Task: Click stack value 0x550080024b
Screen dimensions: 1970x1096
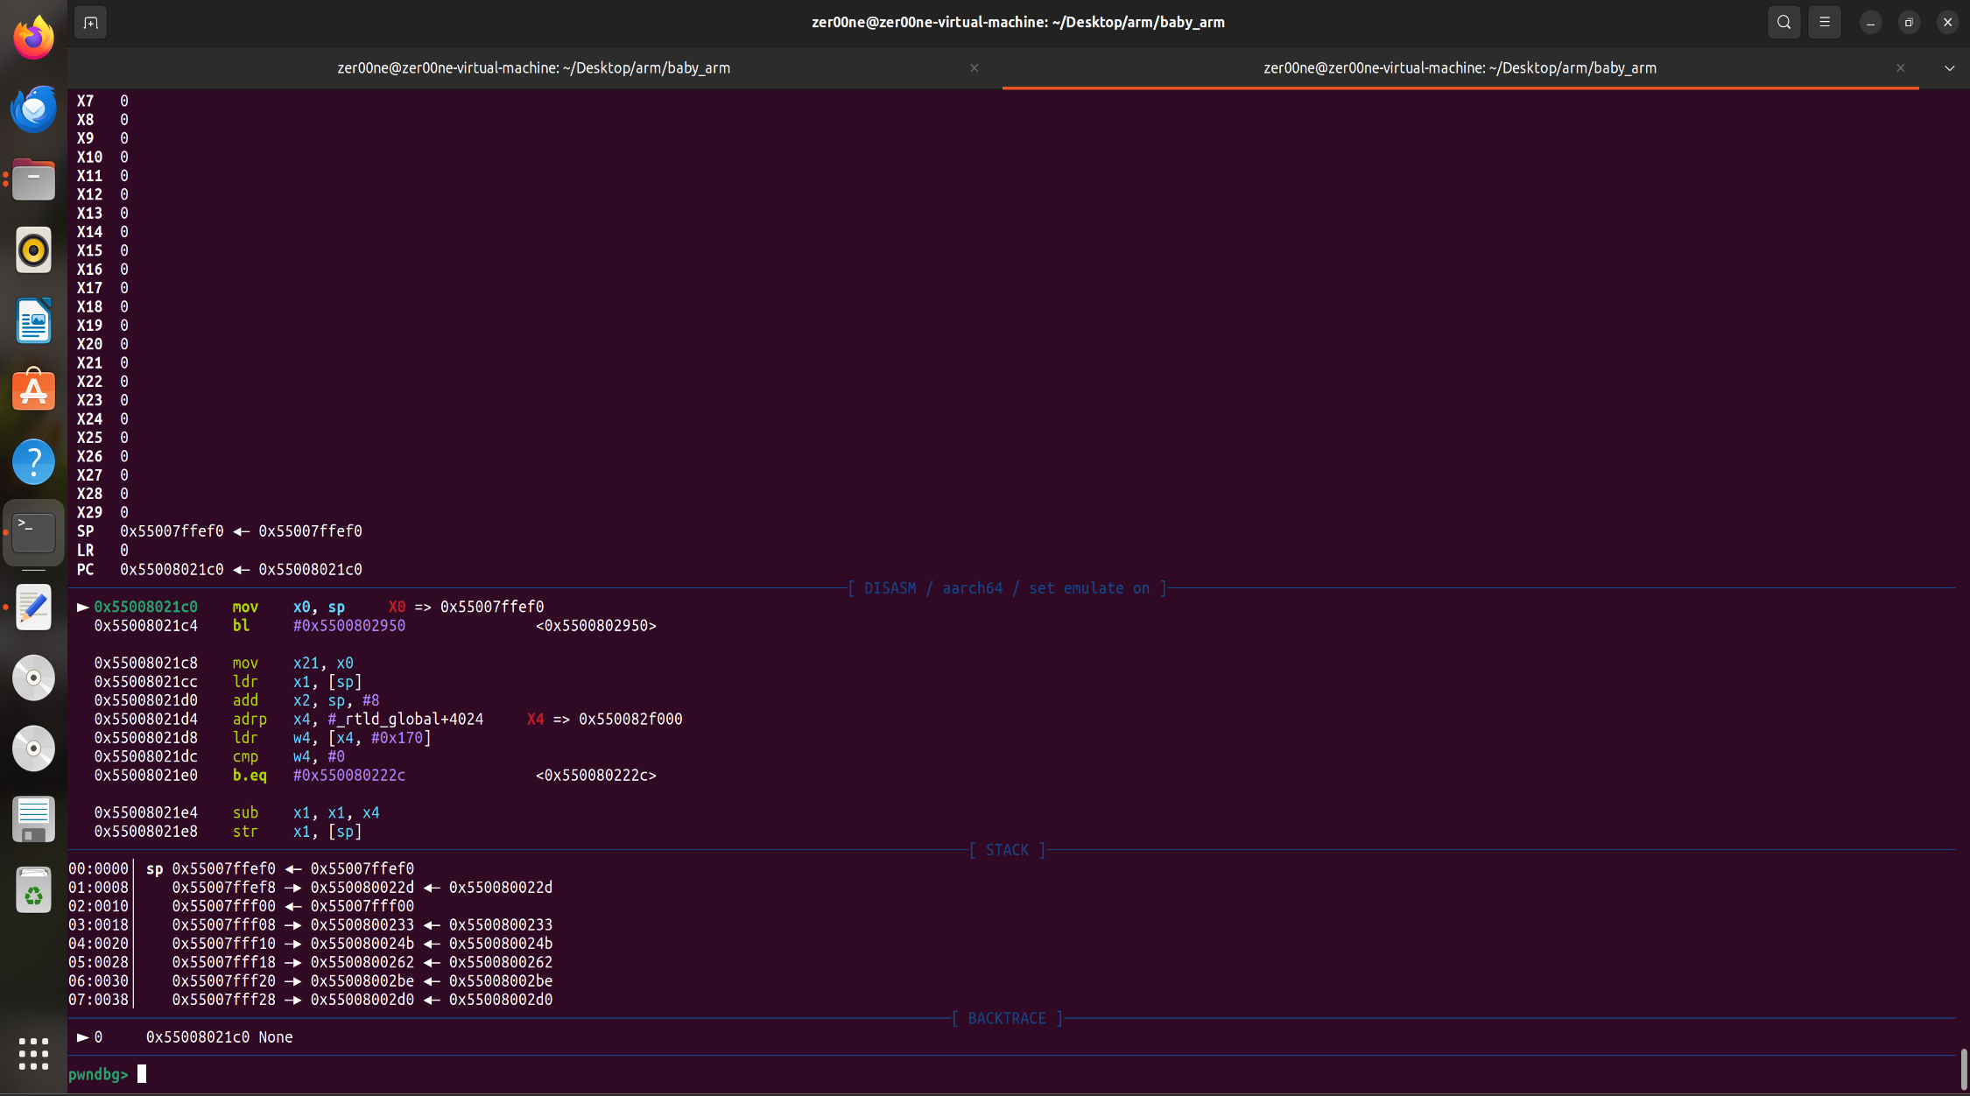Action: 362,944
